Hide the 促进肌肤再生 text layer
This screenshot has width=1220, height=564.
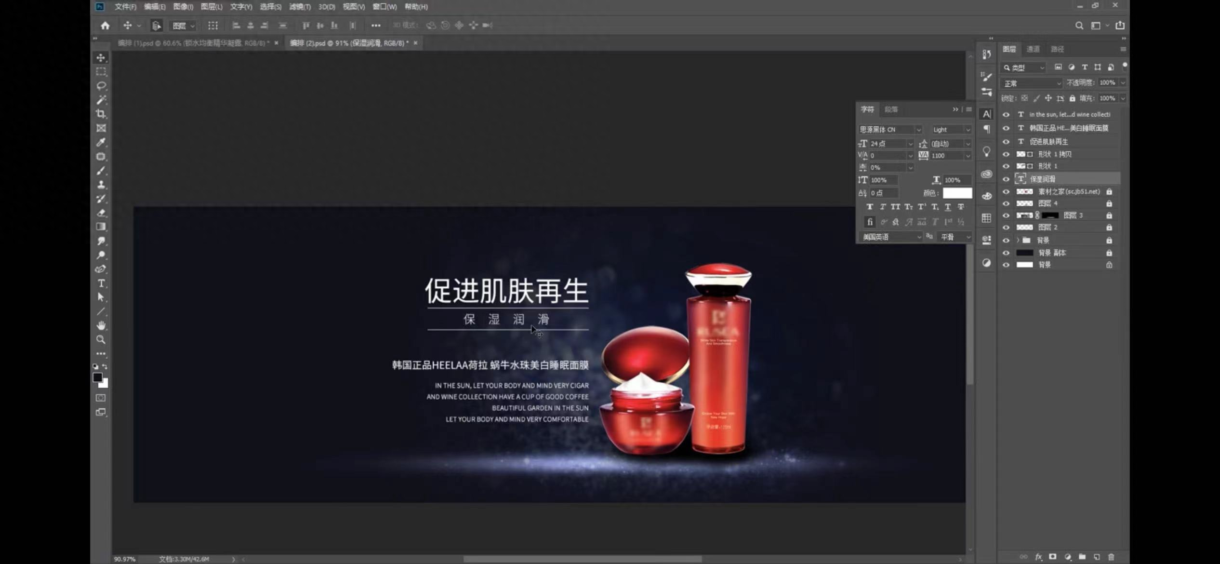coord(1006,142)
